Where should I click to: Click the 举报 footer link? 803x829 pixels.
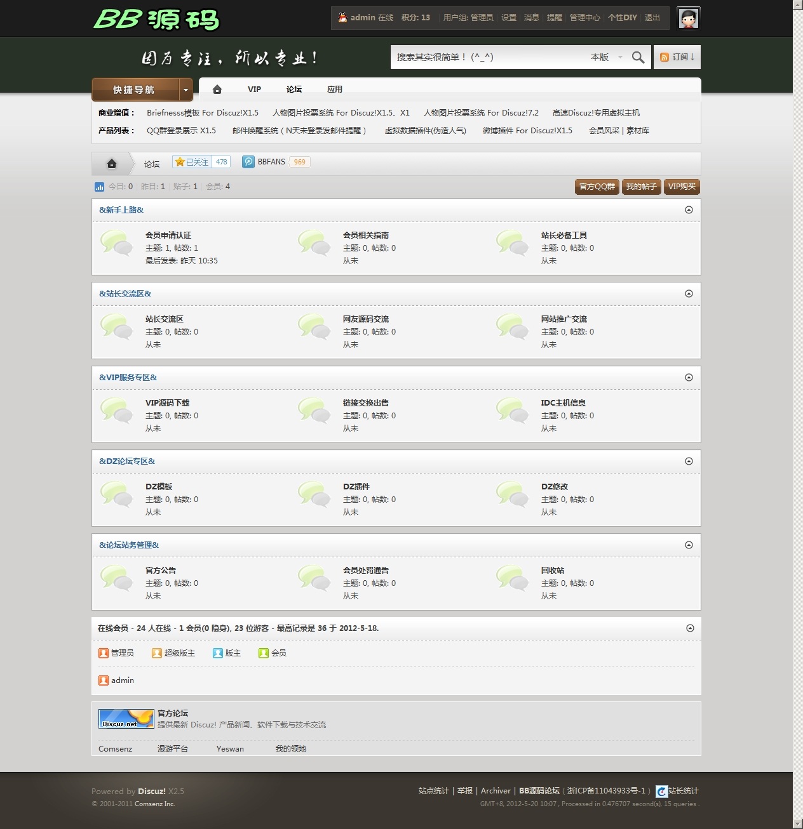click(x=465, y=791)
